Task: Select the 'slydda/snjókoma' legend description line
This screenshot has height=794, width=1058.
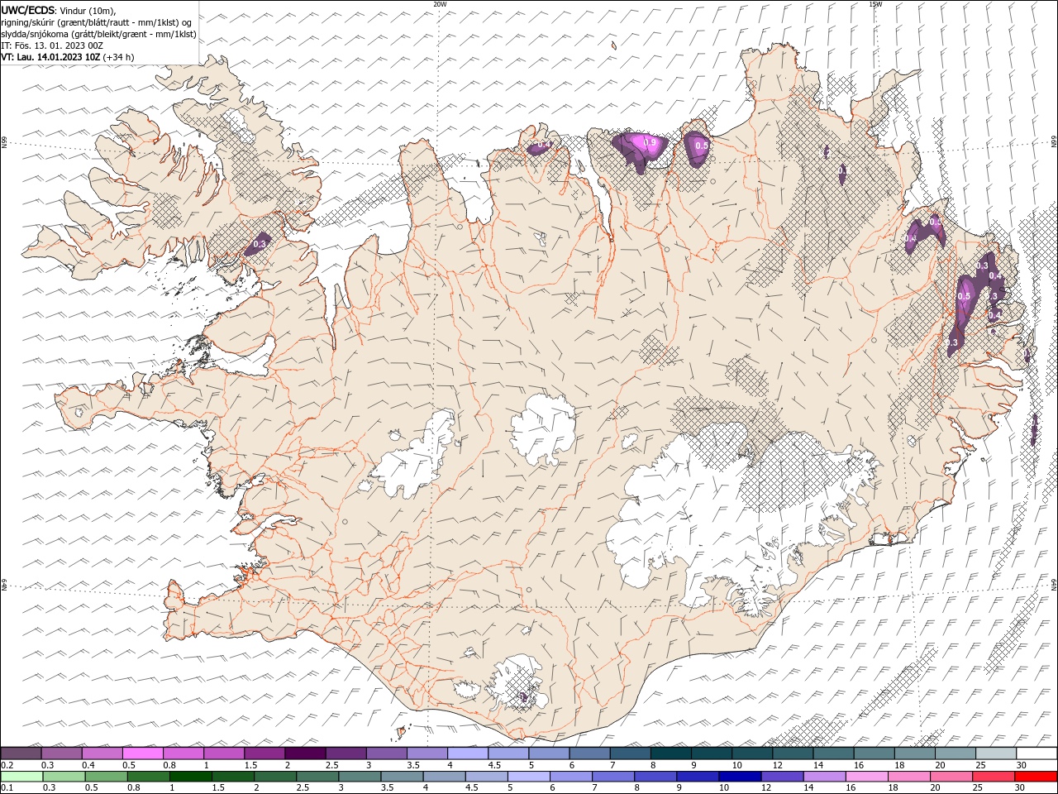Action: [x=99, y=34]
